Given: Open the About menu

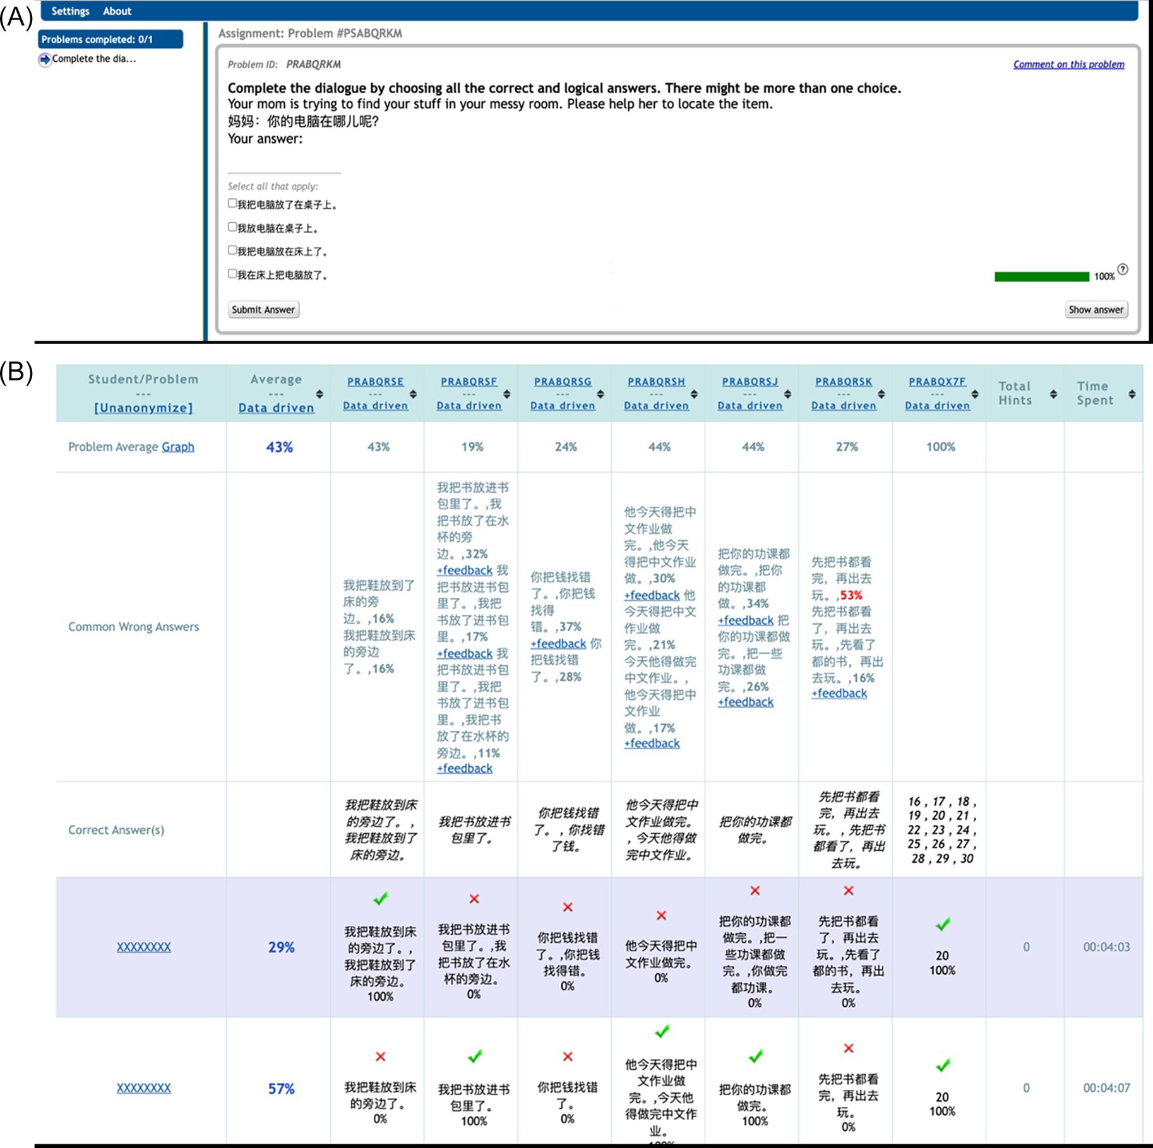Looking at the screenshot, I should [x=117, y=11].
